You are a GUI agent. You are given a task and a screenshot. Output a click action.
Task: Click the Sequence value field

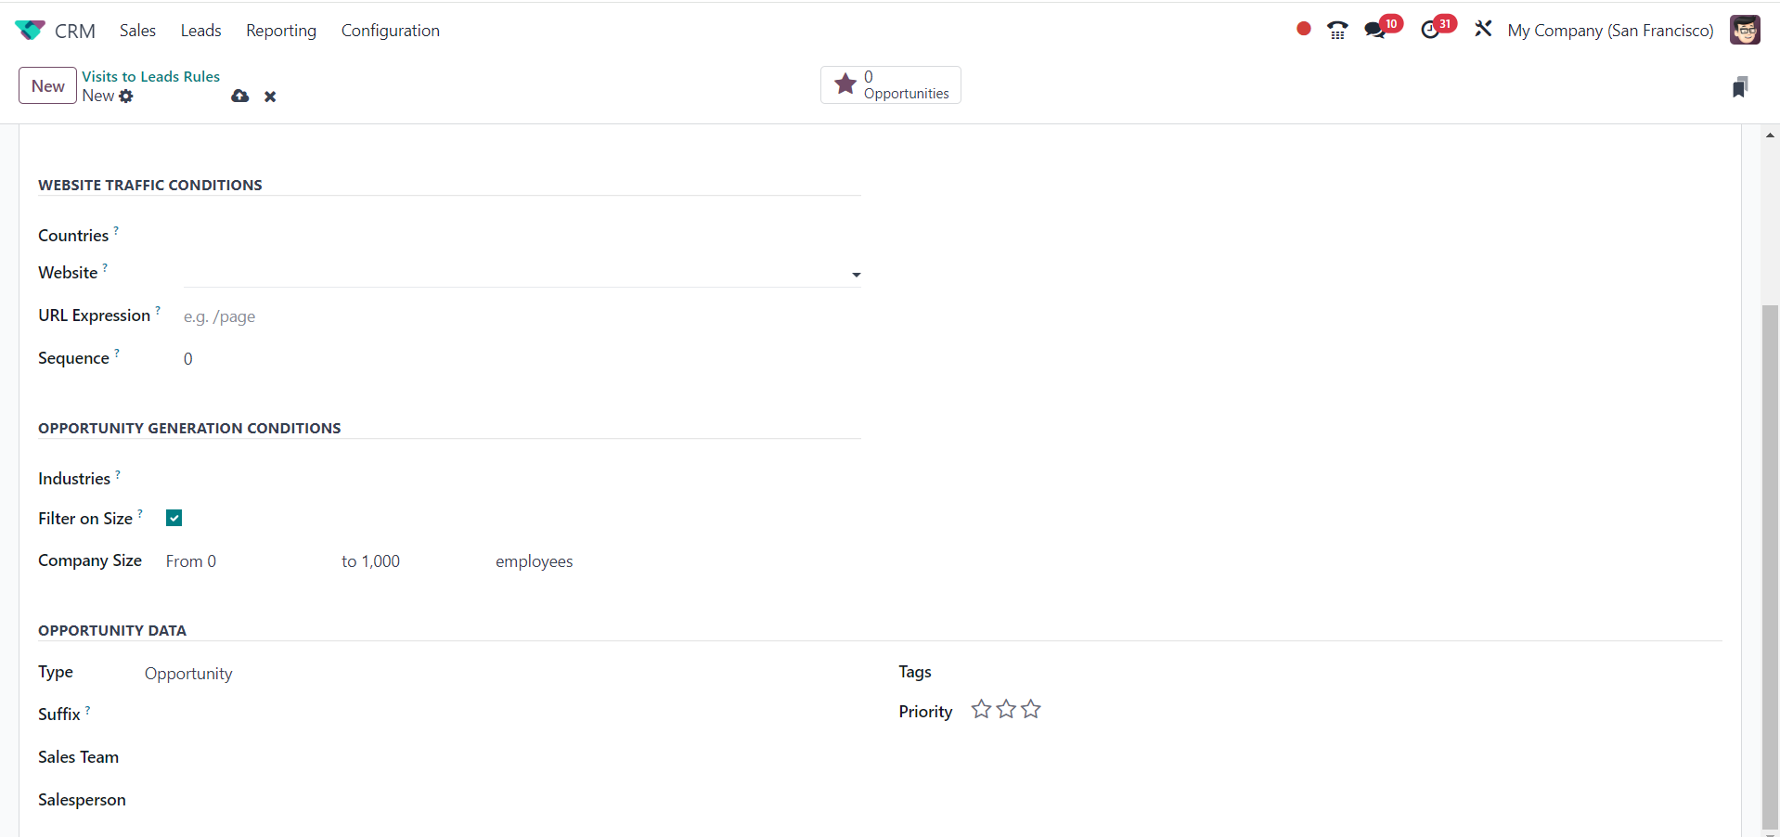pyautogui.click(x=522, y=359)
